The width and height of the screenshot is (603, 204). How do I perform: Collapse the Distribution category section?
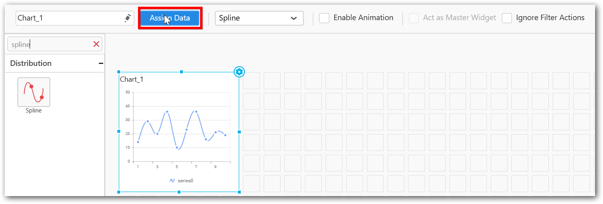(101, 63)
